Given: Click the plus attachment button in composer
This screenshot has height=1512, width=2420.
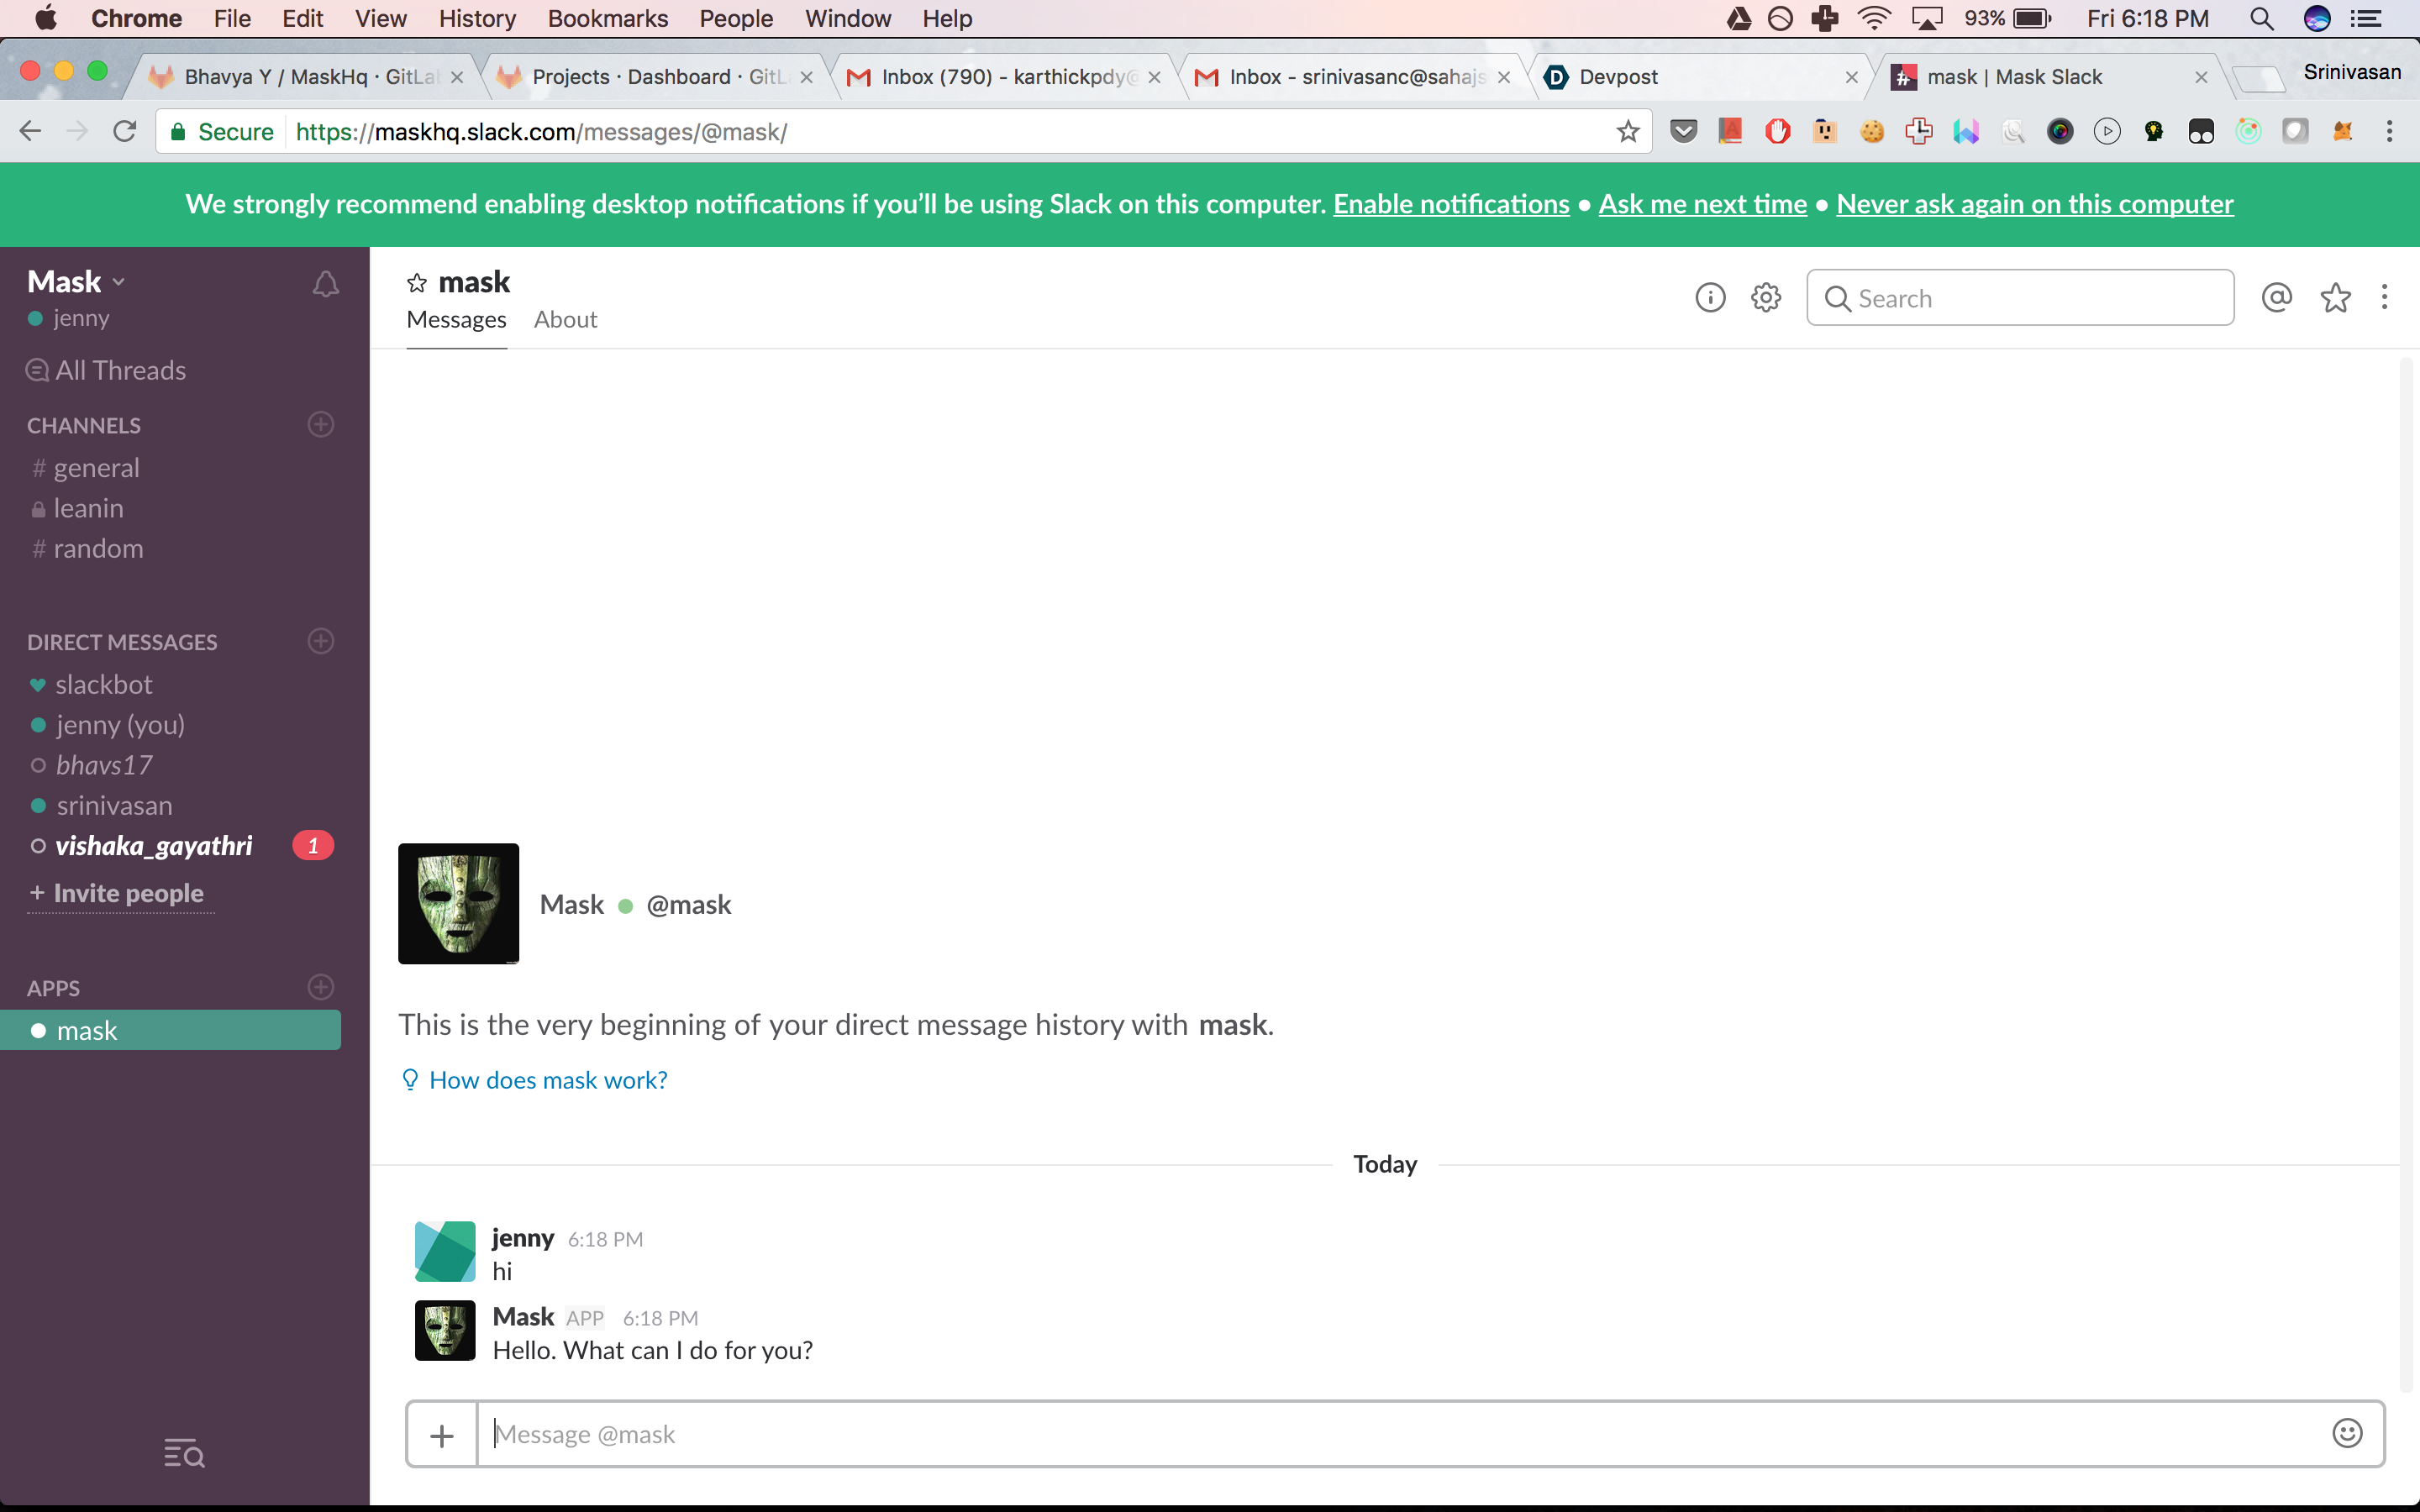Looking at the screenshot, I should coord(442,1435).
